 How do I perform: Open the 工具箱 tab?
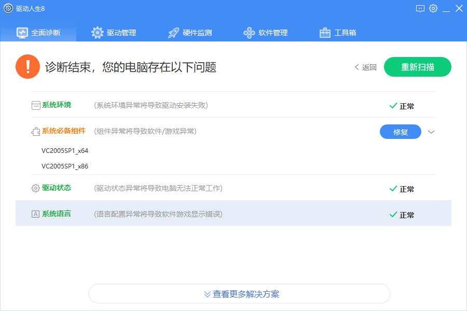(338, 33)
